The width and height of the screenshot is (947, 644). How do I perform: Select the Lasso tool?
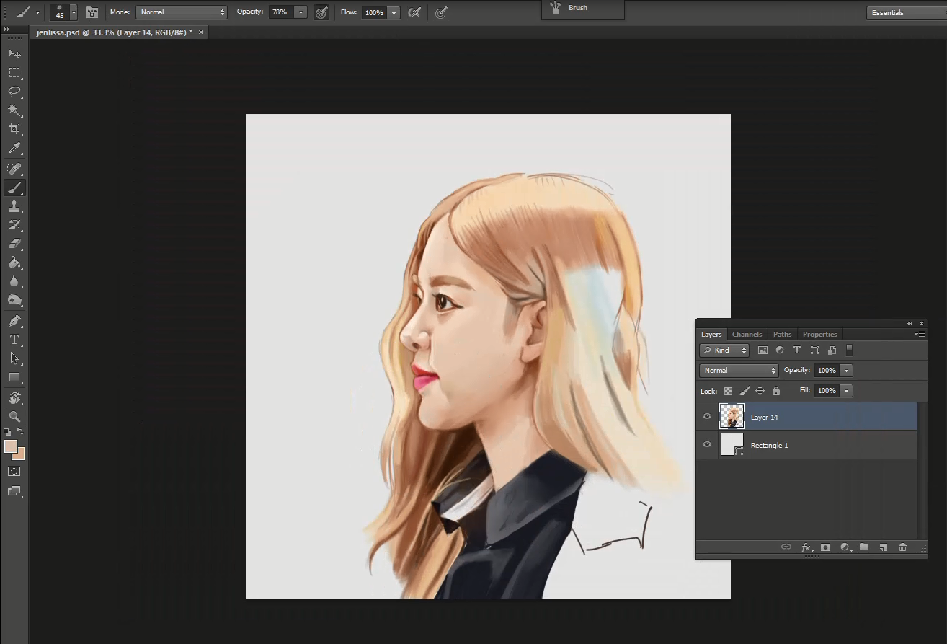(14, 92)
